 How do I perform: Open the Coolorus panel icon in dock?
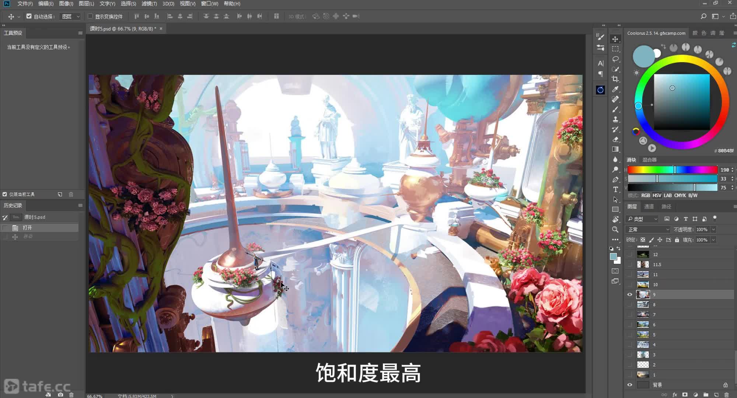click(600, 90)
